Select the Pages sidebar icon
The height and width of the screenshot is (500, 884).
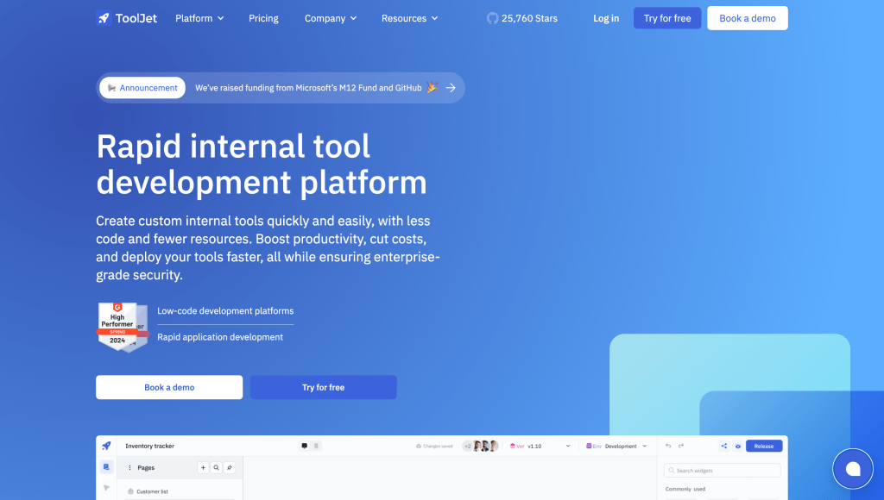(x=105, y=466)
